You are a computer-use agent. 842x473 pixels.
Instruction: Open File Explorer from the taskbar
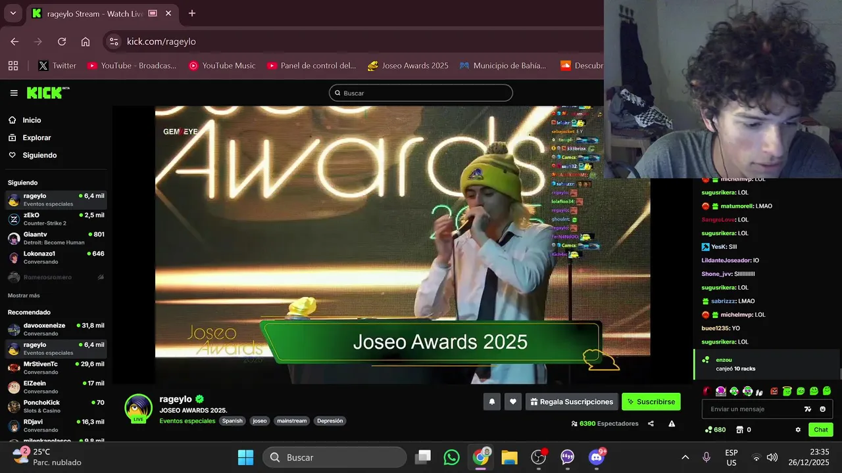point(510,457)
